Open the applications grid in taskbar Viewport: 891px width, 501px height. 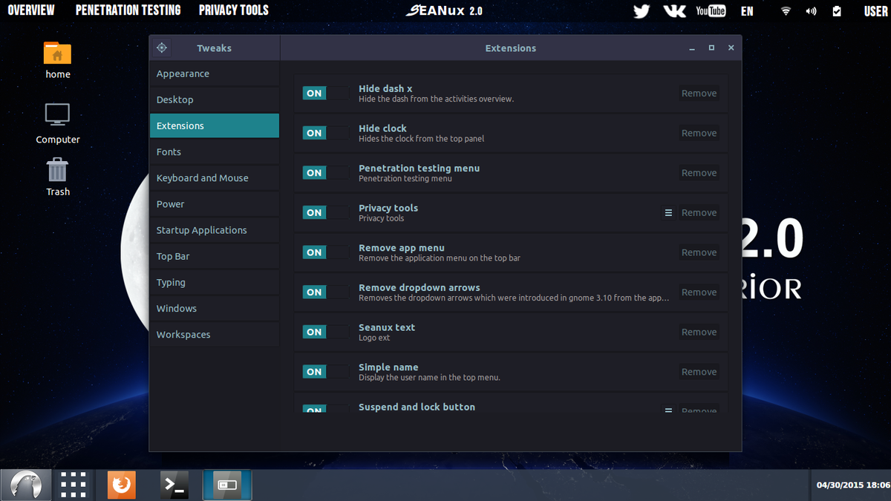tap(74, 485)
